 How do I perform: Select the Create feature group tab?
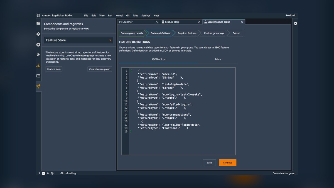click(x=224, y=22)
